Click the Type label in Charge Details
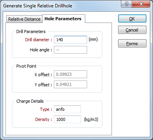153x140 pixels. [x=46, y=109]
